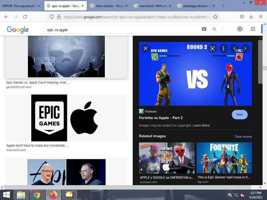
Task: Launch Chrome from the taskbar
Action: pos(36,195)
